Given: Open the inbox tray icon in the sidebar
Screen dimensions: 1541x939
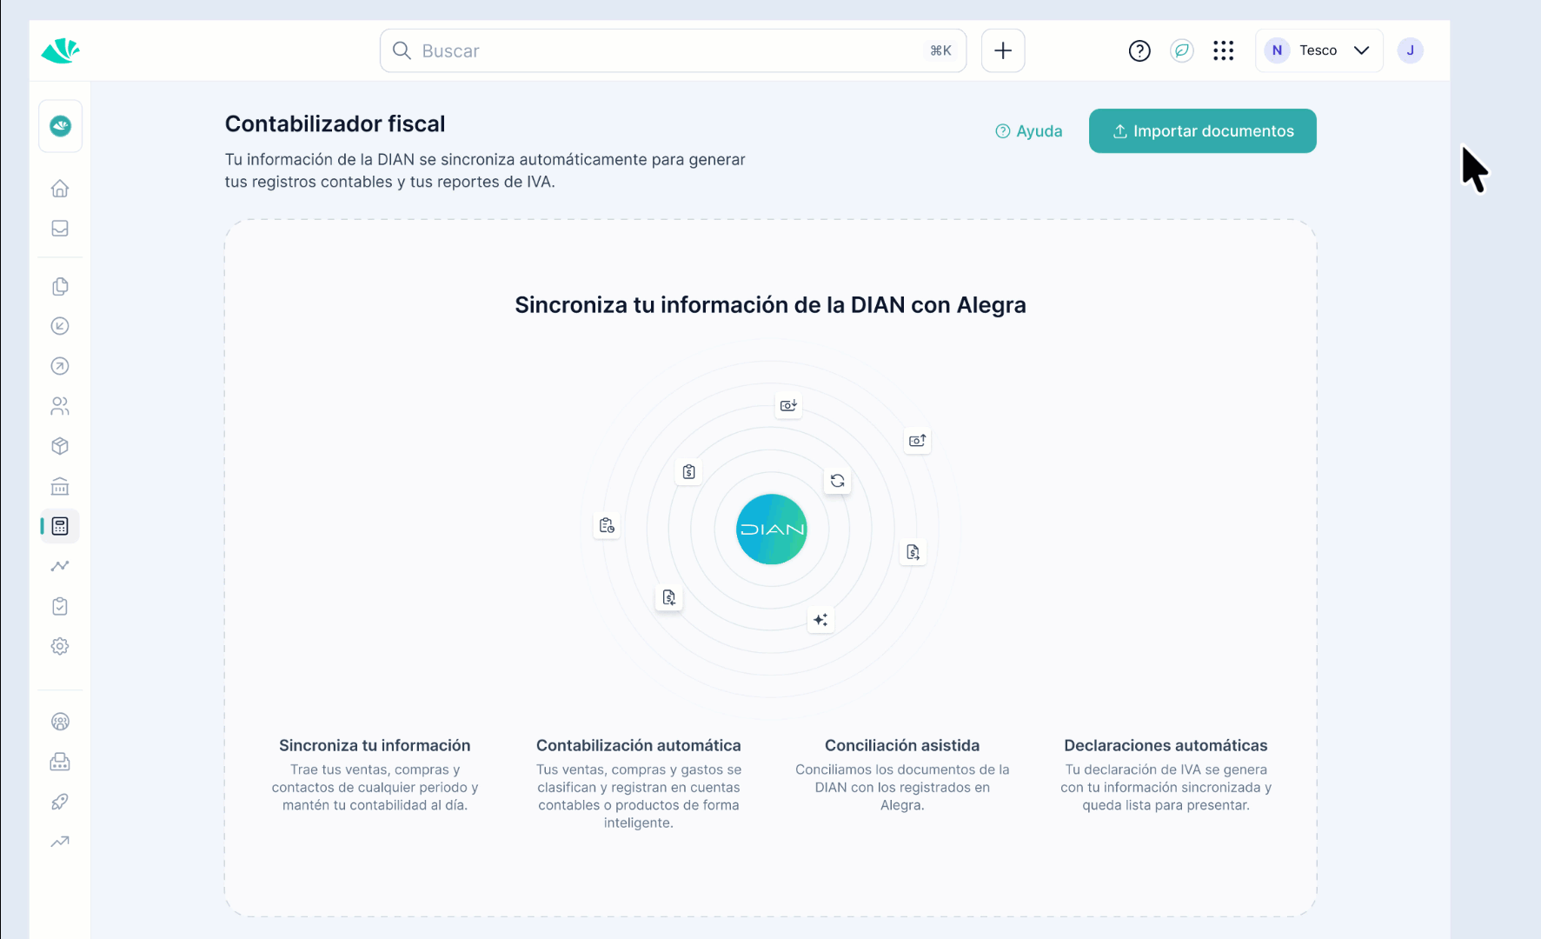Looking at the screenshot, I should [x=60, y=229].
